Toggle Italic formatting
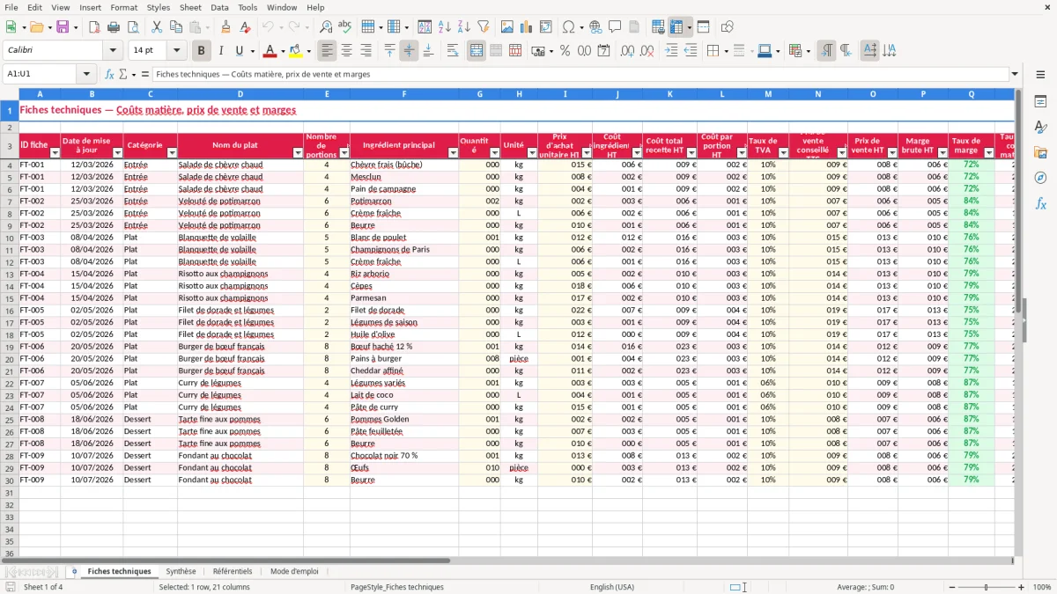The image size is (1057, 594). [221, 51]
